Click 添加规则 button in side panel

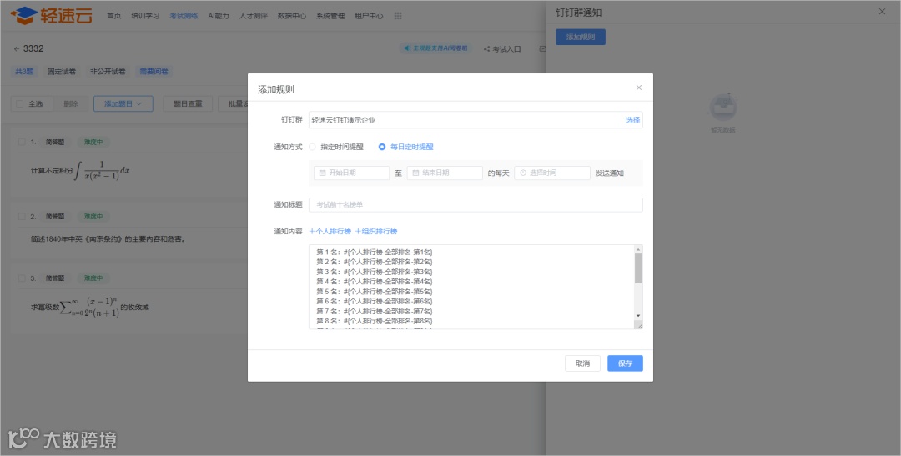click(x=581, y=38)
